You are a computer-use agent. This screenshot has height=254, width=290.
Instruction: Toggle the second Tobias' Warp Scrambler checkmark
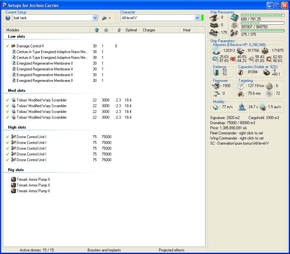pyautogui.click(x=7, y=106)
